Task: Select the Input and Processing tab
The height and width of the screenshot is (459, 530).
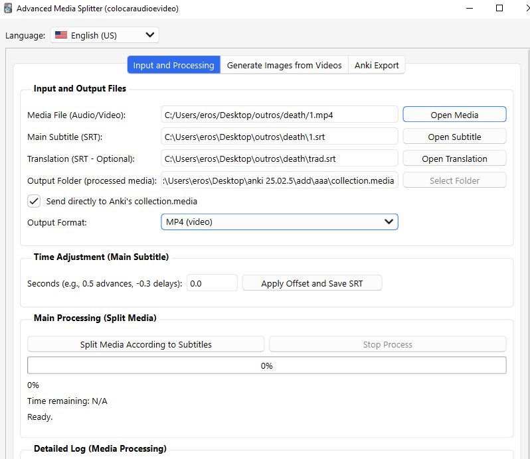Action: click(x=173, y=65)
